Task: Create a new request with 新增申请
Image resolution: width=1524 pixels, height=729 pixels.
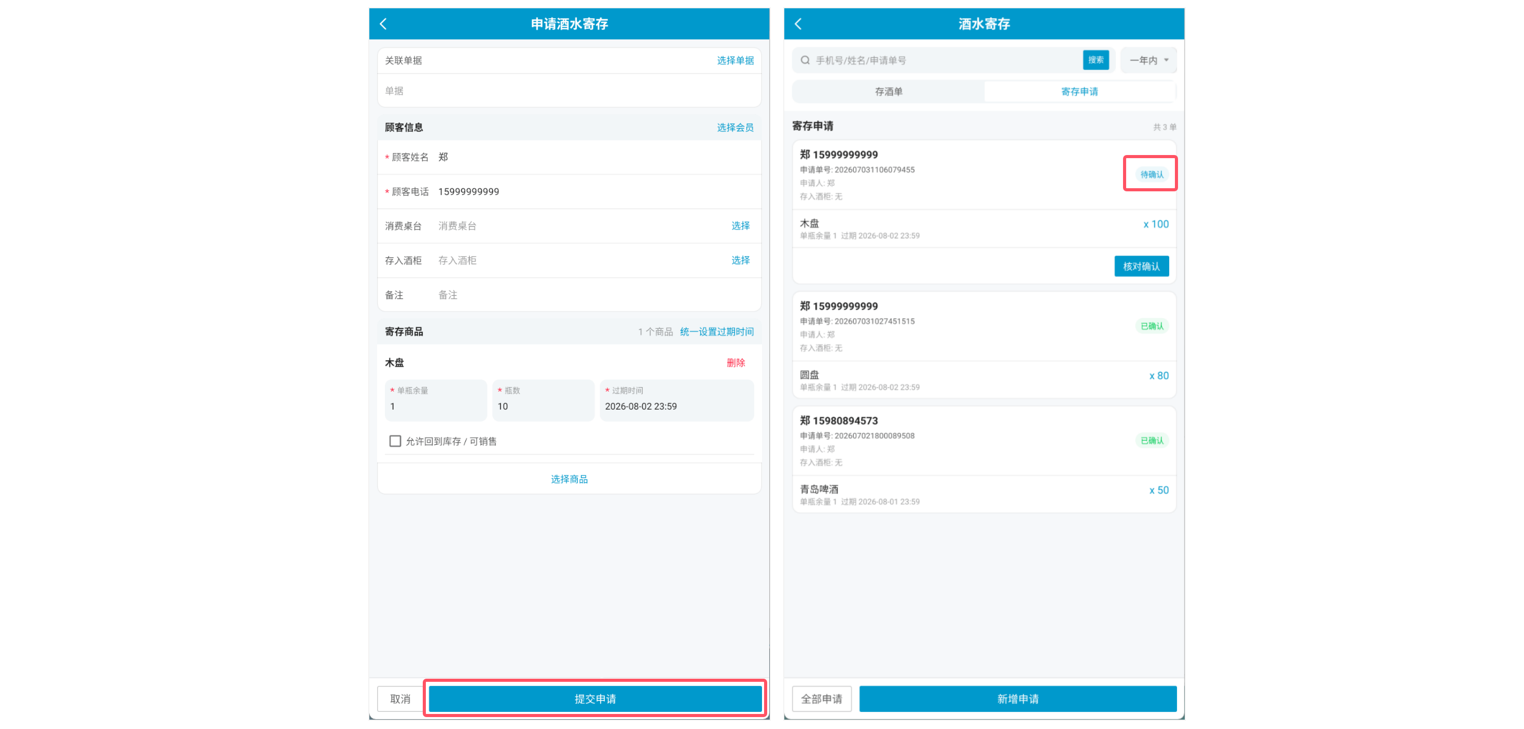Action: click(x=1018, y=699)
